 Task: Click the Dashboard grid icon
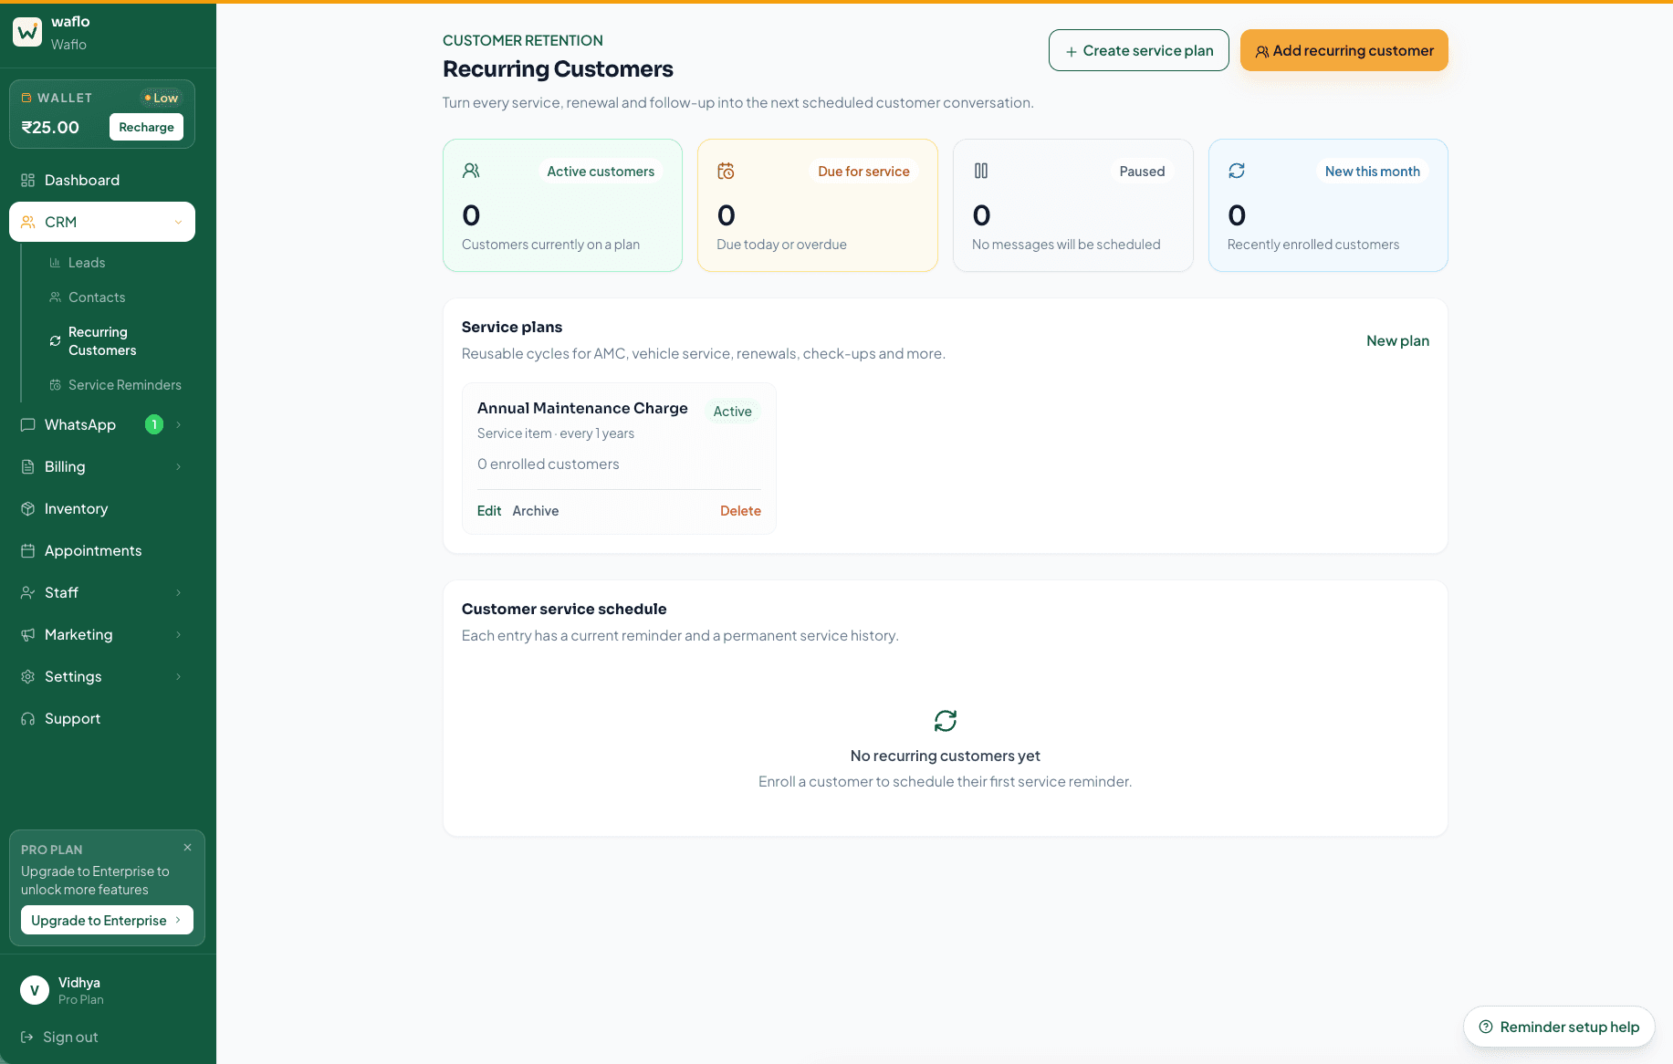pyautogui.click(x=27, y=180)
